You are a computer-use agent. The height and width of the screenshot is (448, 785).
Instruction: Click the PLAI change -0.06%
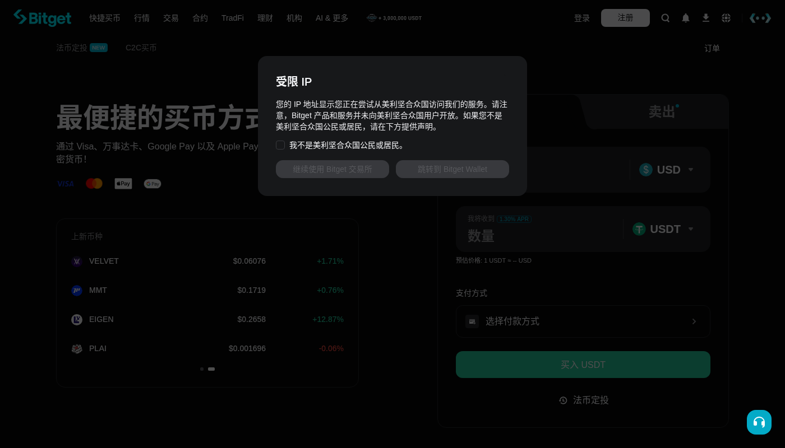tap(331, 349)
